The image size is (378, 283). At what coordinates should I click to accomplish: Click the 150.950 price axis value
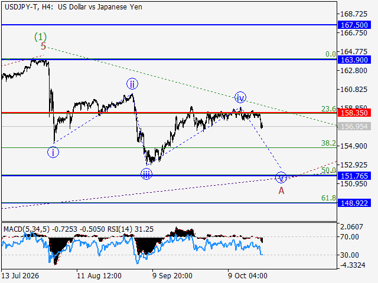pos(354,183)
